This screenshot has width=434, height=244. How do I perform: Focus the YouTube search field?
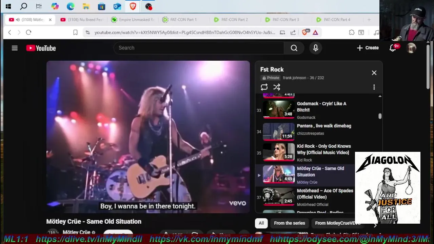tap(199, 48)
